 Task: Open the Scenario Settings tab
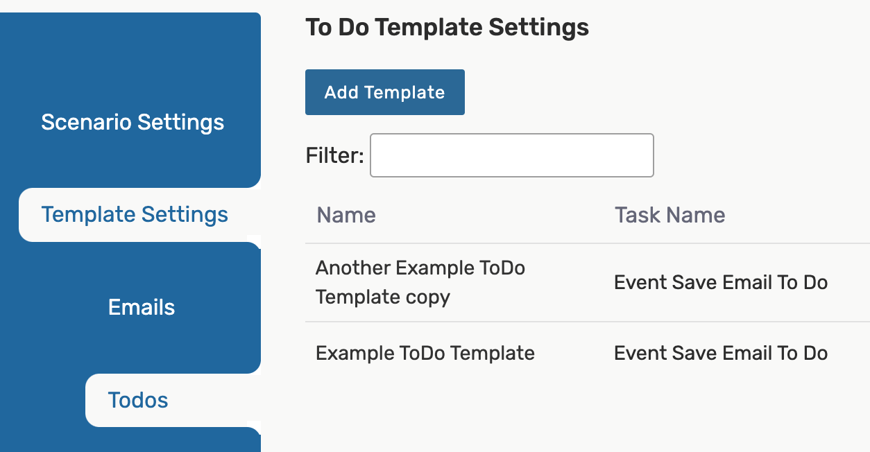coord(133,122)
